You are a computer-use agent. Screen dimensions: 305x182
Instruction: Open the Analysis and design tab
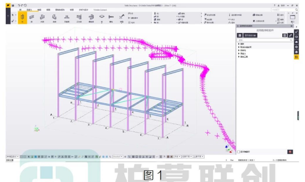point(84,10)
